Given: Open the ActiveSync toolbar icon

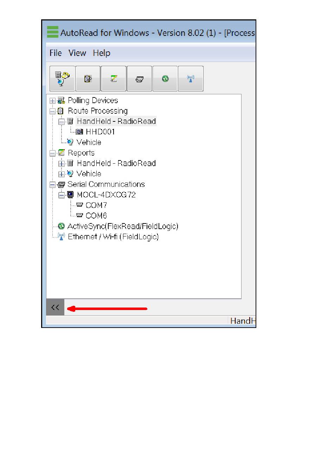Looking at the screenshot, I should 165,78.
